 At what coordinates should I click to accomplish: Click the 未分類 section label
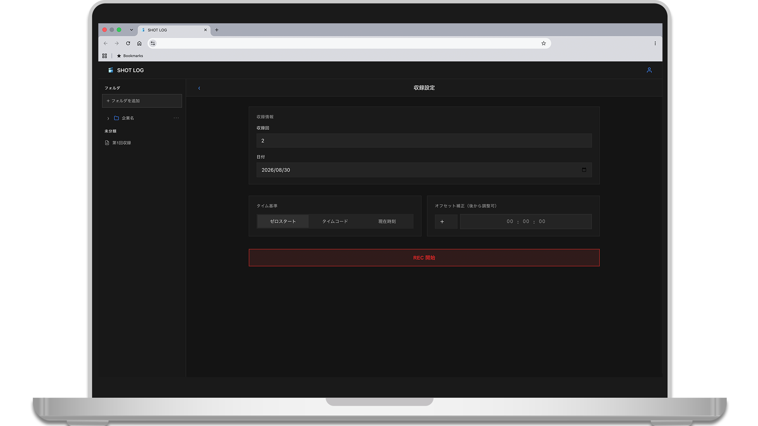[x=111, y=131]
